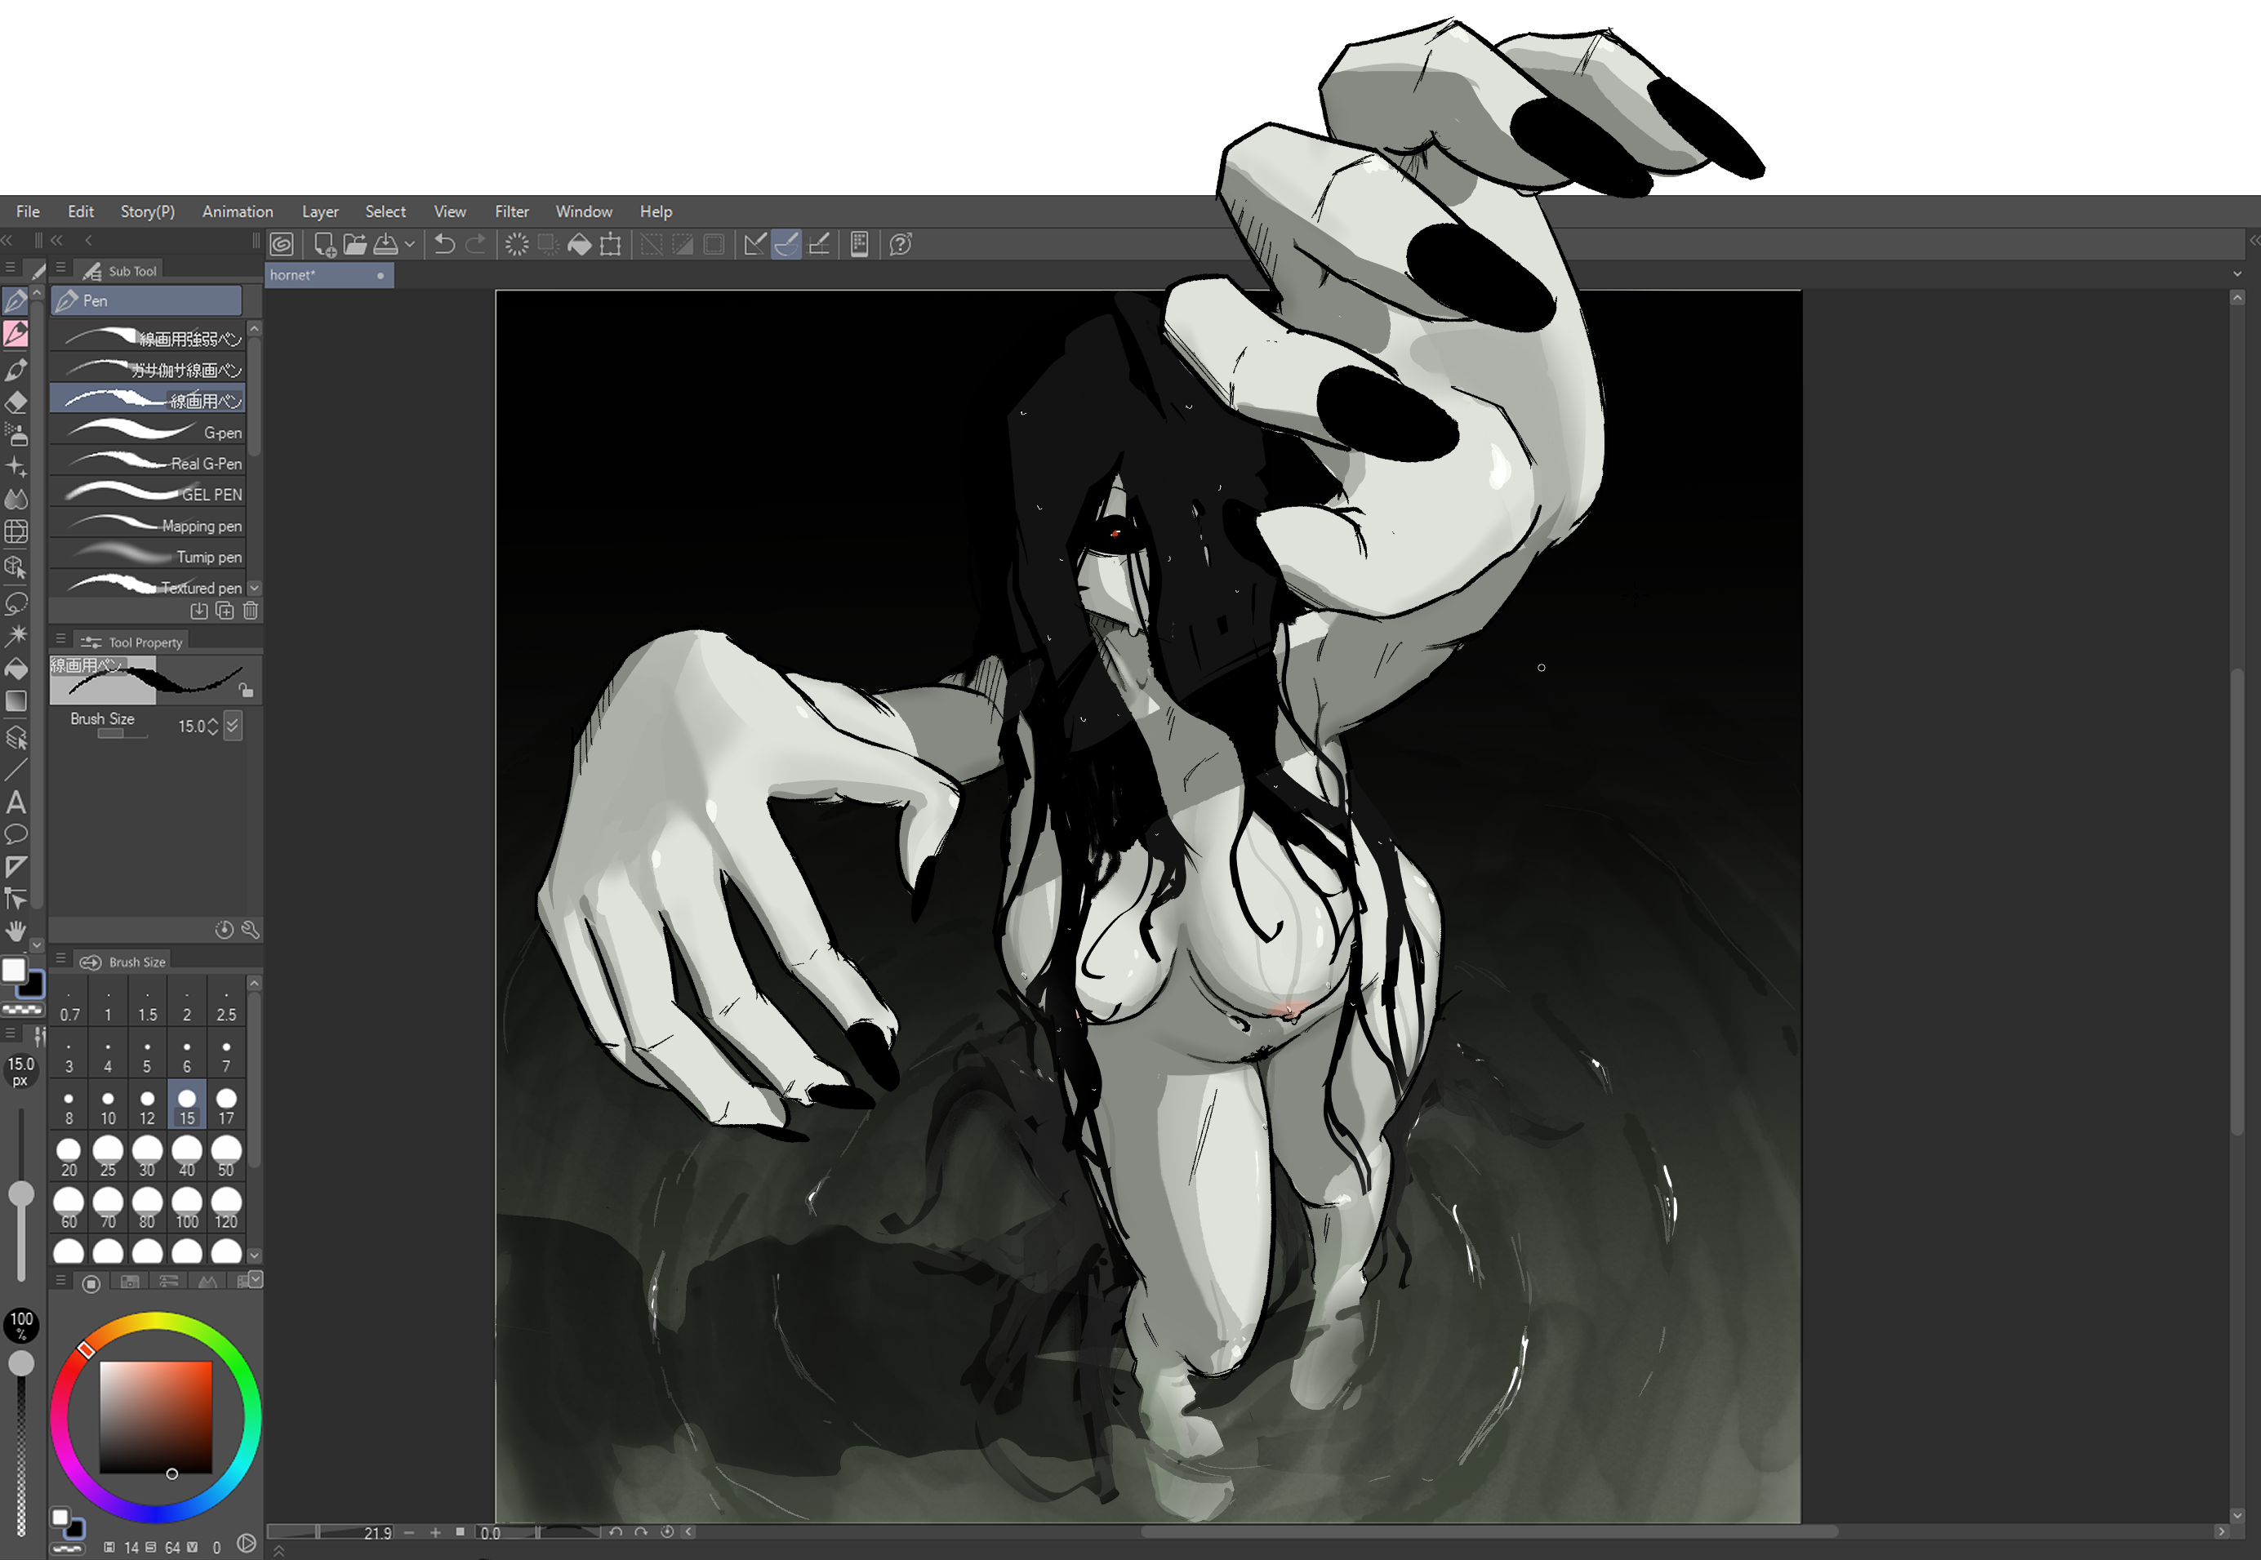Select the Lasso selection tool
The height and width of the screenshot is (1560, 2261).
(x=16, y=602)
